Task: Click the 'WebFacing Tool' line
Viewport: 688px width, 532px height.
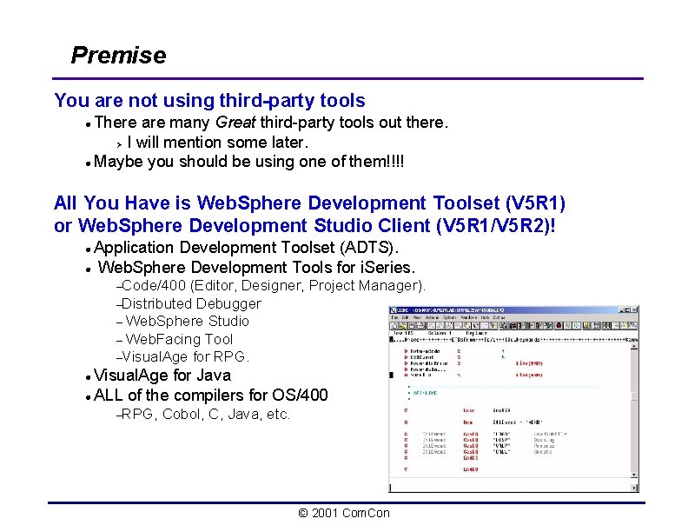Action: [x=179, y=339]
